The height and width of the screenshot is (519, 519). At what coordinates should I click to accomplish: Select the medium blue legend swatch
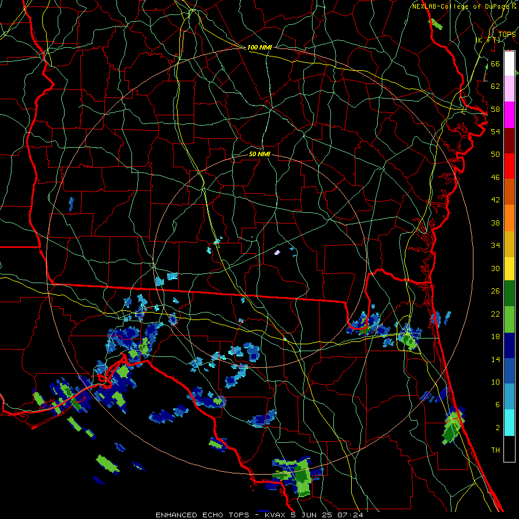click(x=509, y=371)
